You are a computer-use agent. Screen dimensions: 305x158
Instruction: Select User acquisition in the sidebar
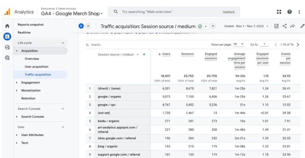36,67
